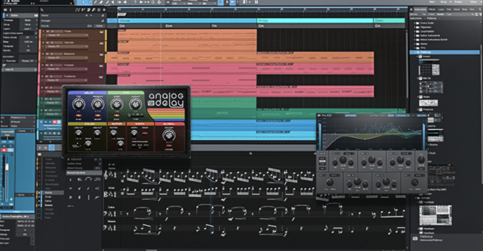Click the Trumpets track instrument icon

coord(102,66)
